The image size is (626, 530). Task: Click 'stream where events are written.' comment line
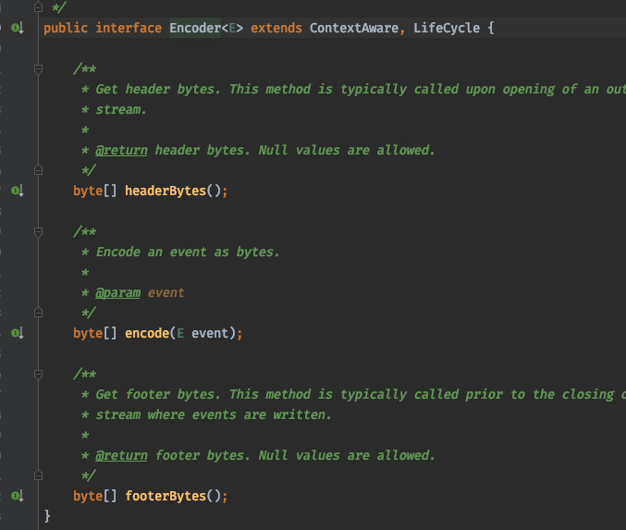214,414
